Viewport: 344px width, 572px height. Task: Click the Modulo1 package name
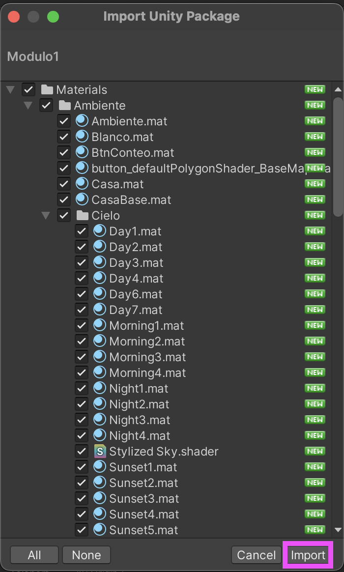33,57
